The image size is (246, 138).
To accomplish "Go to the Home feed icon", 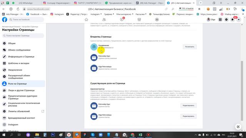I will pyautogui.click(x=86, y=20).
